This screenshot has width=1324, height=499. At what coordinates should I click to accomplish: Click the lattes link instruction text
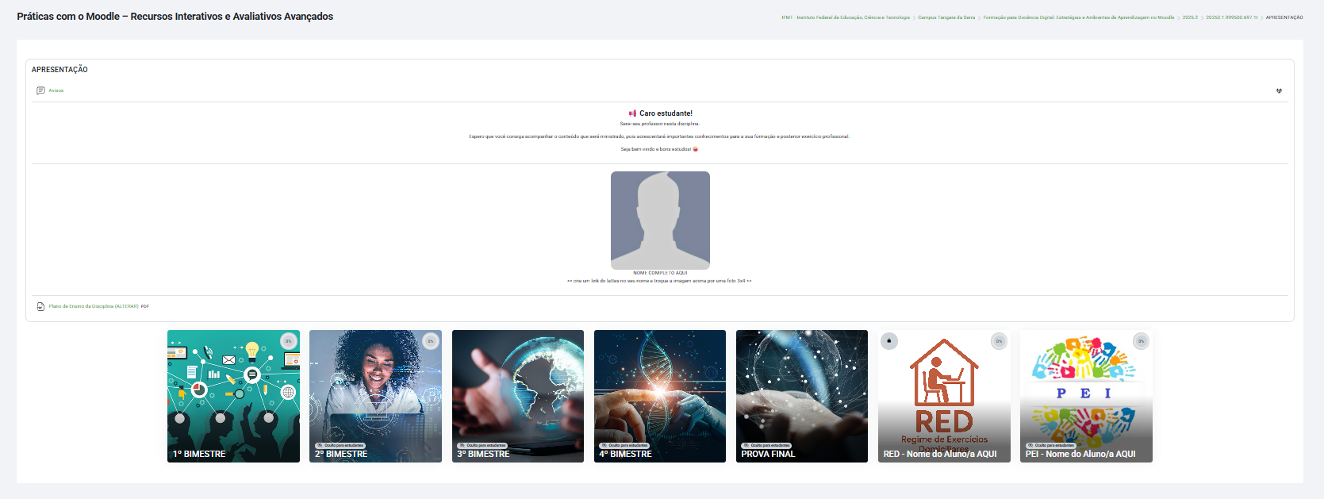659,281
